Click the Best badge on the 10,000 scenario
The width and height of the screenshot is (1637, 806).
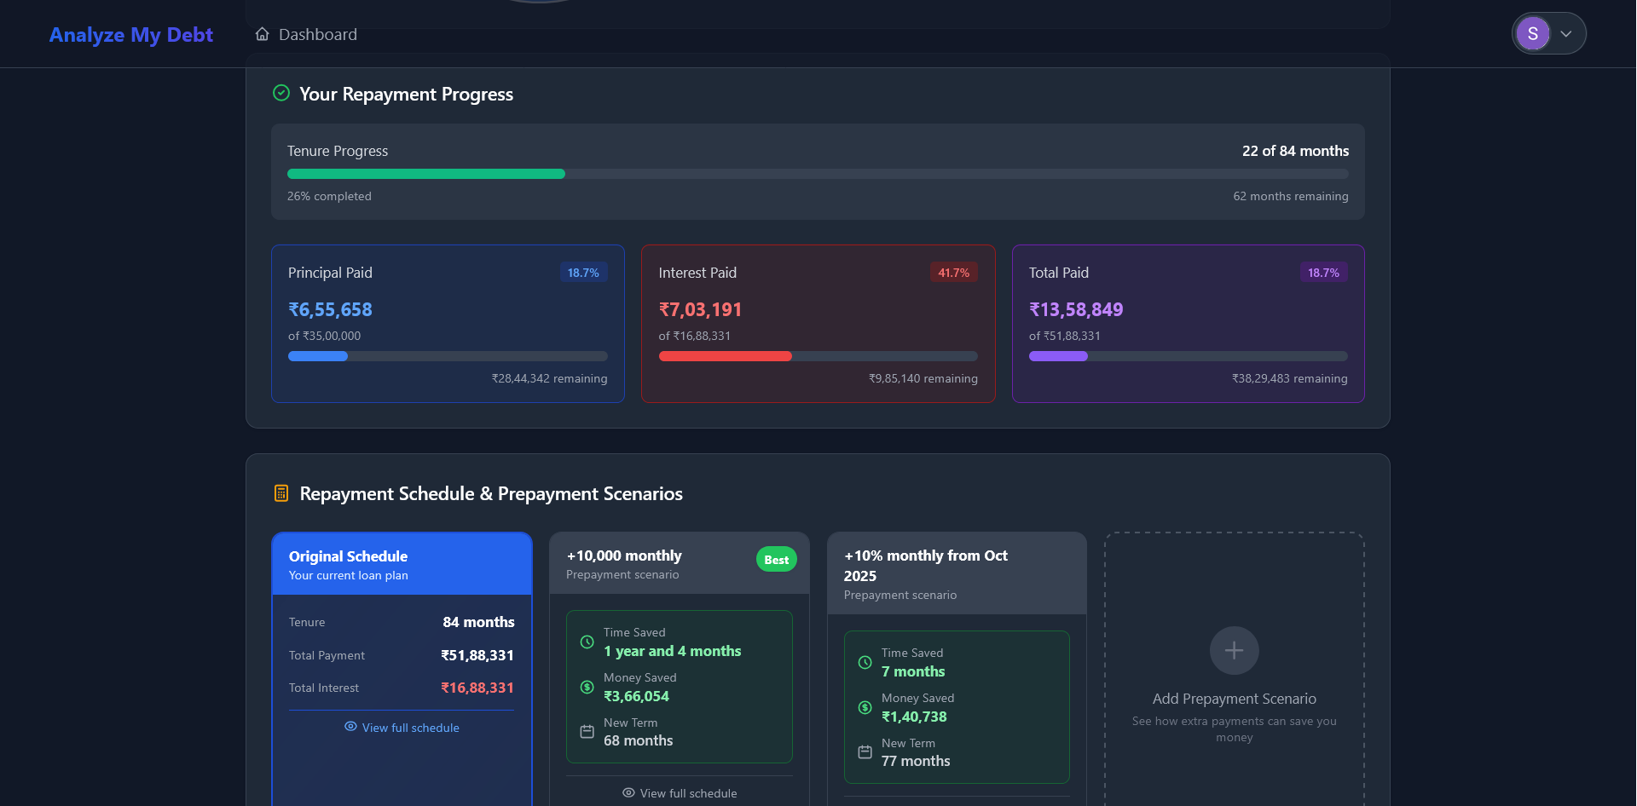pyautogui.click(x=776, y=559)
